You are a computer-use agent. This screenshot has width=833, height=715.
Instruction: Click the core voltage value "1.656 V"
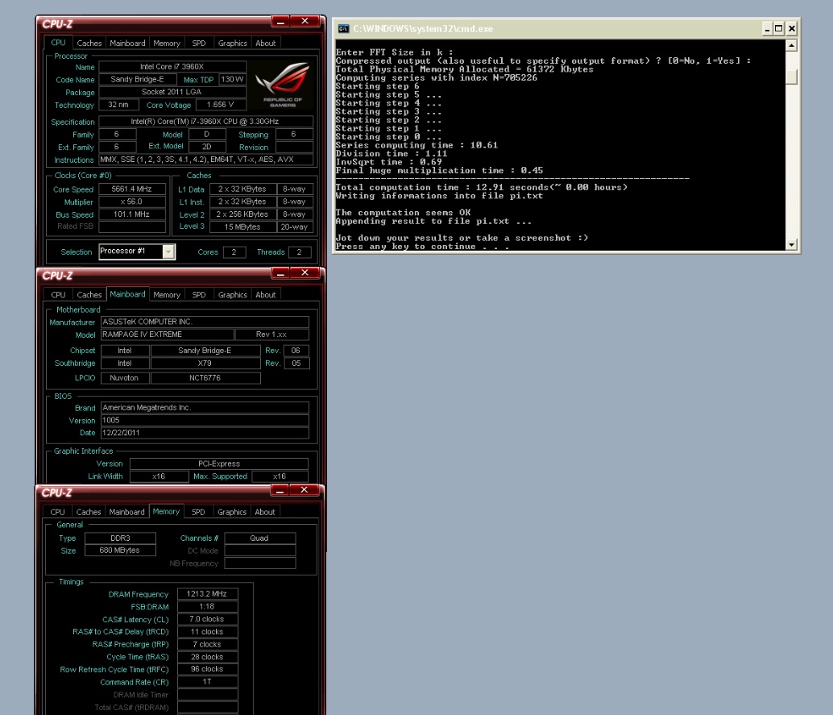coord(221,105)
